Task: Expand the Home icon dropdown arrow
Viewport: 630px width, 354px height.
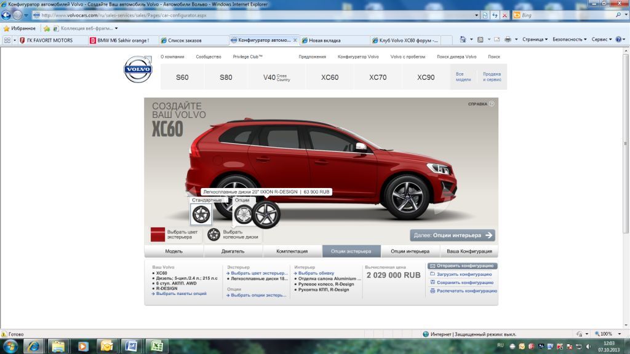Action: [471, 39]
